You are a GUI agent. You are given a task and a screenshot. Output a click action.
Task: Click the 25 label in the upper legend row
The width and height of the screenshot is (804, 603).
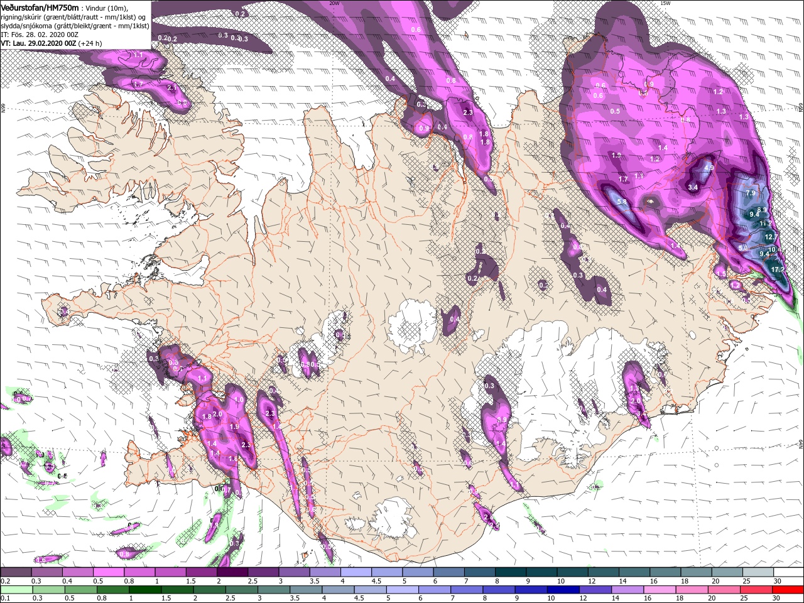point(746,581)
